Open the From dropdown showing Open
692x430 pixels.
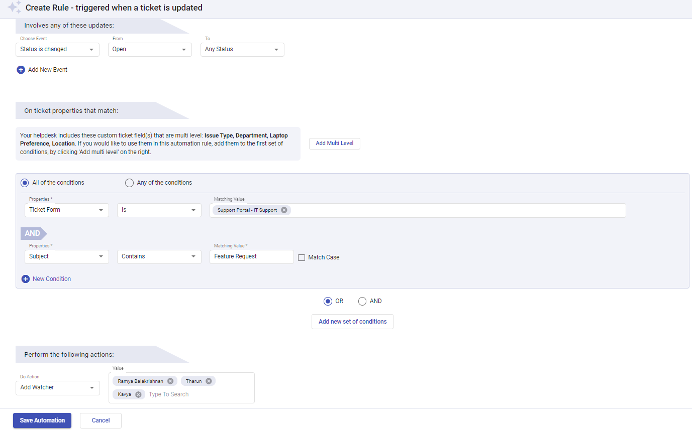pyautogui.click(x=149, y=49)
